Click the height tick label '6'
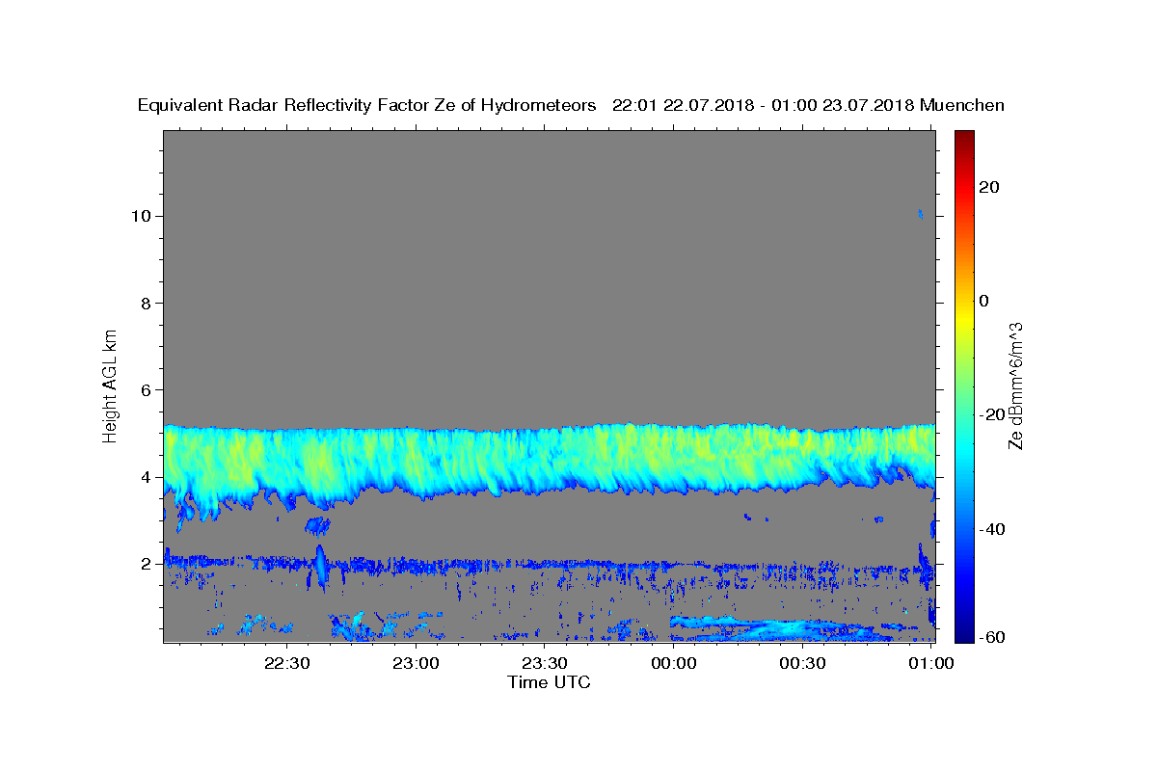 coord(147,389)
